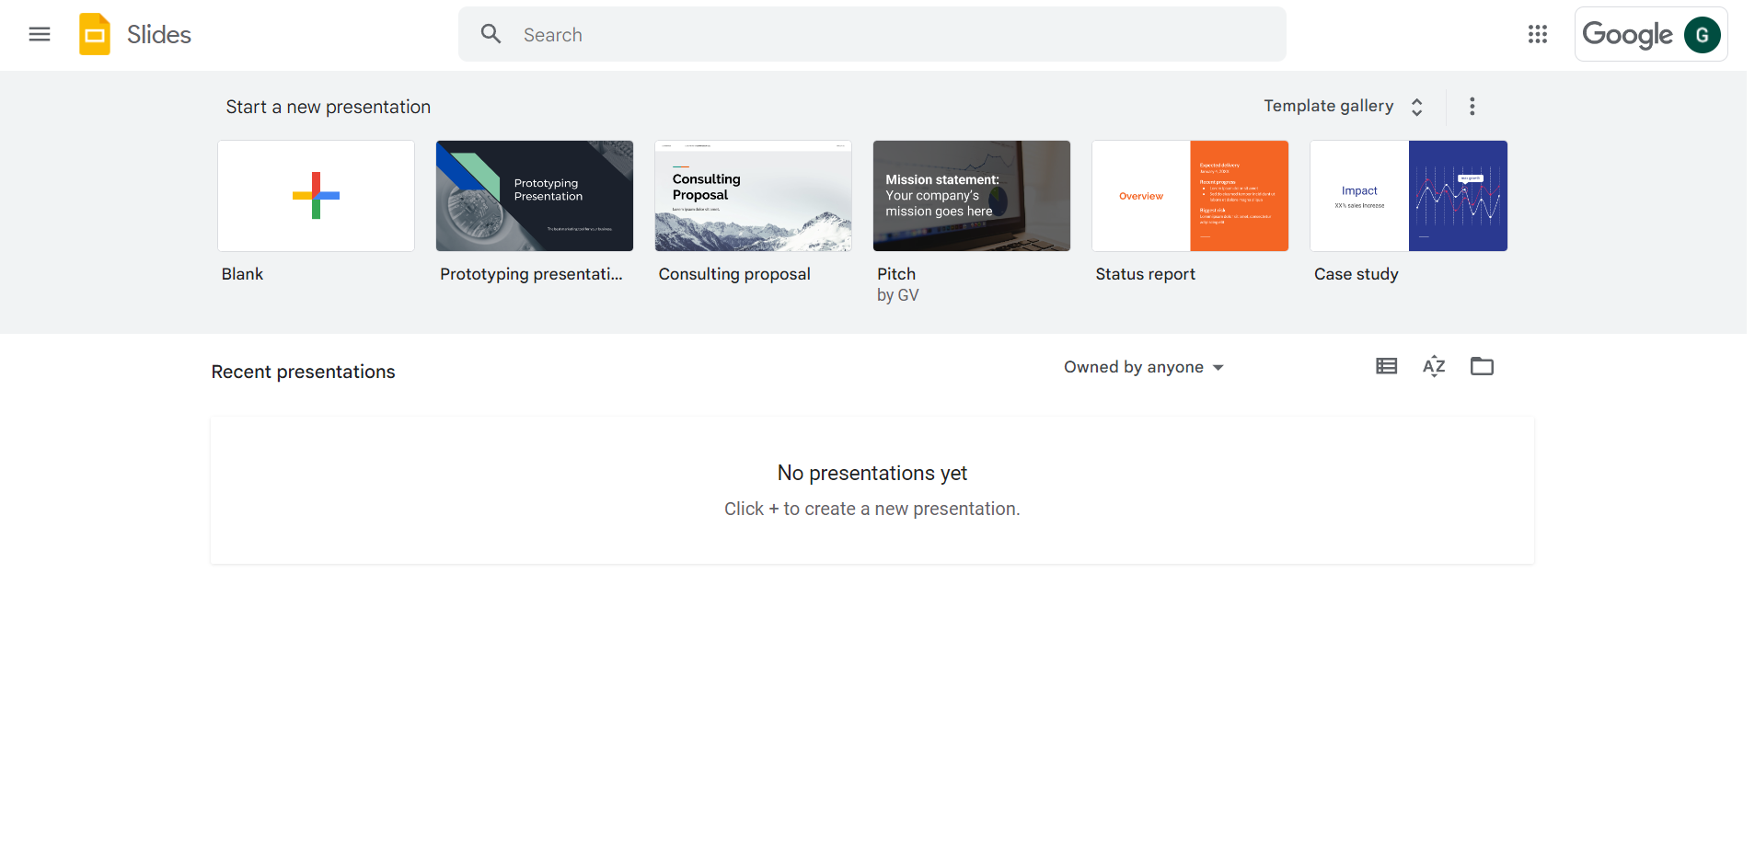This screenshot has width=1755, height=848.
Task: Click the Consulting proposal label text
Action: pos(734,274)
